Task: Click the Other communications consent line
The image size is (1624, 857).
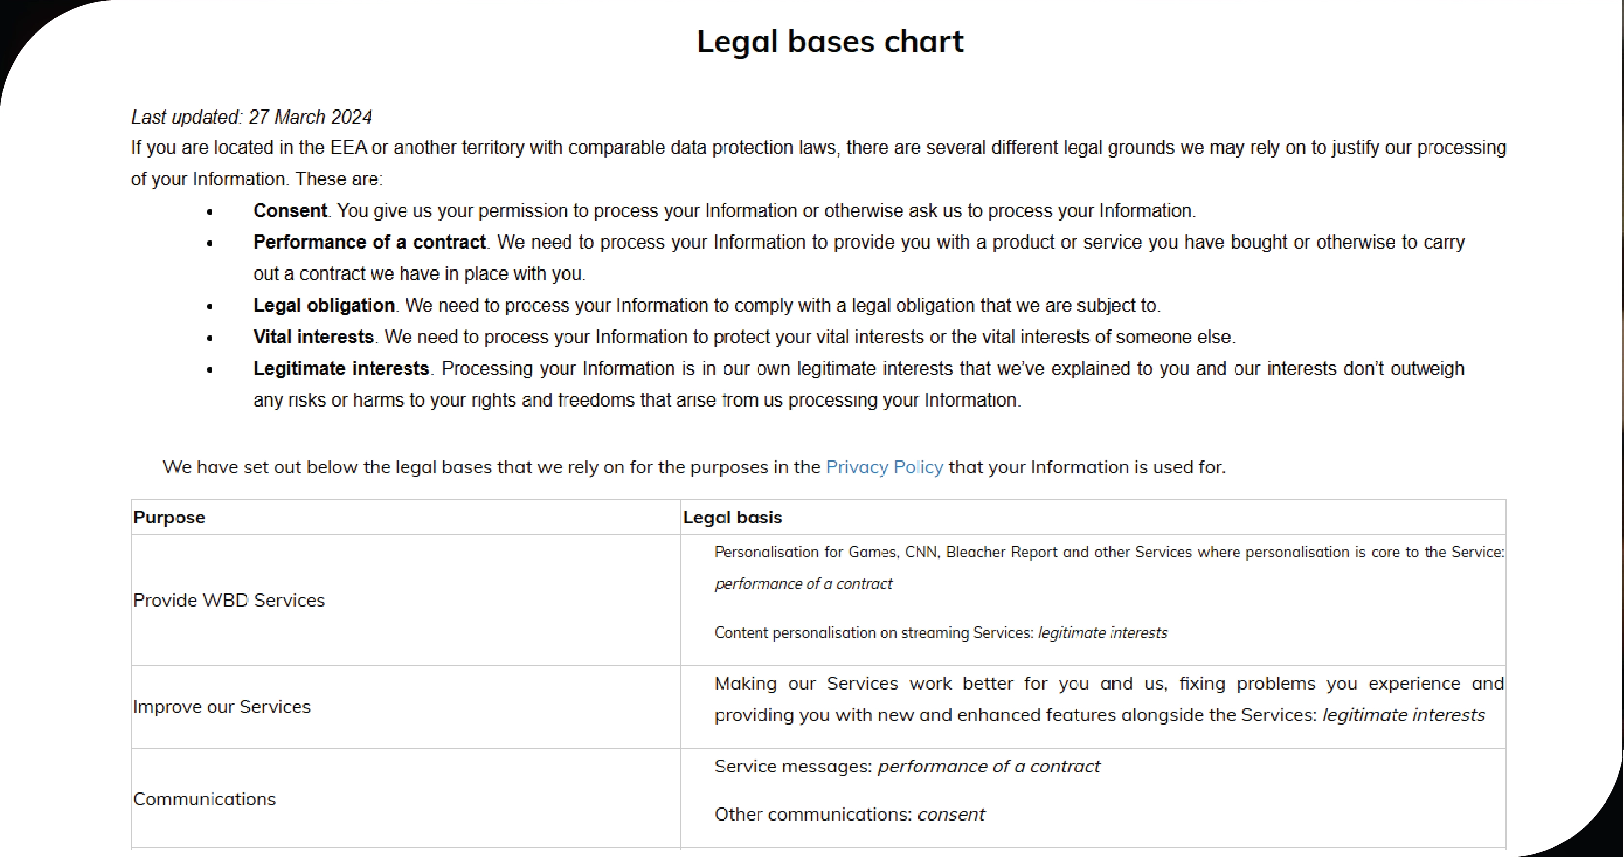Action: [x=848, y=815]
